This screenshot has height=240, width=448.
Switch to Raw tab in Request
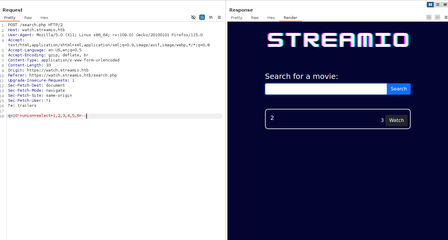[28, 18]
